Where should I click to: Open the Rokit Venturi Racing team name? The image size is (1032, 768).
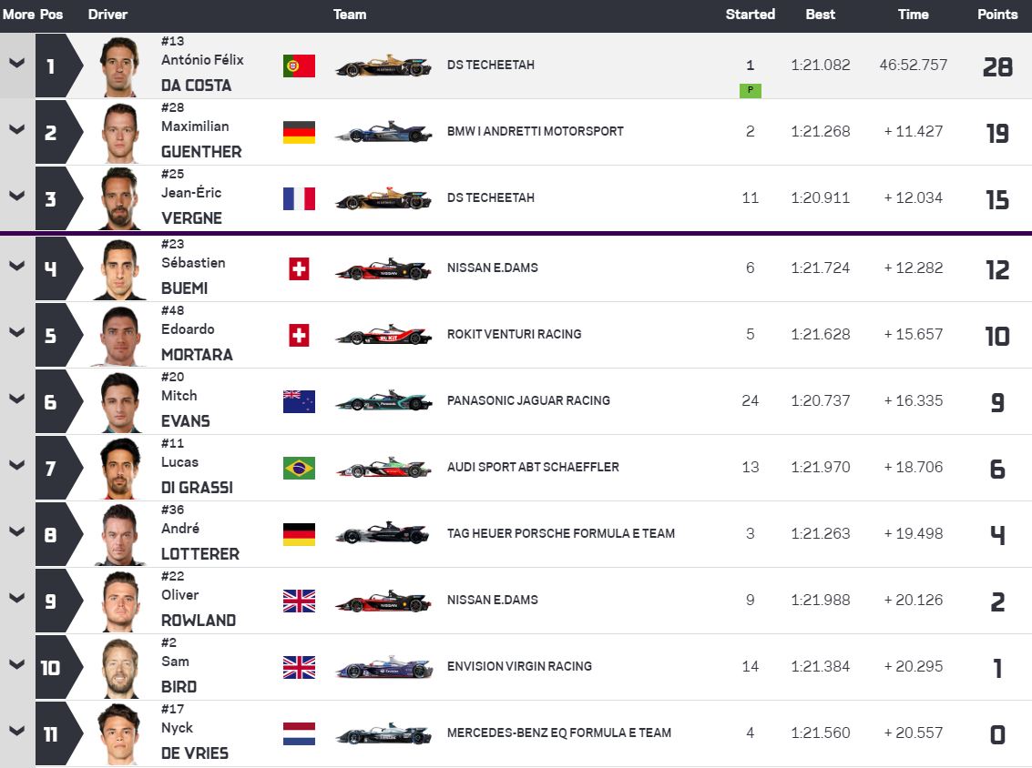click(514, 334)
